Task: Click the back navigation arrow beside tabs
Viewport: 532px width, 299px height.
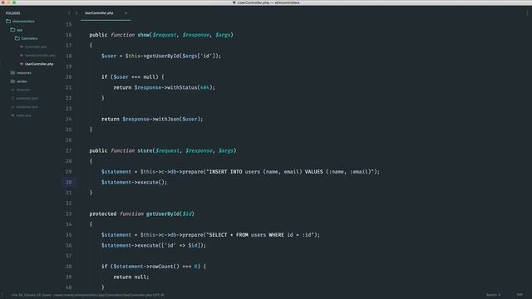Action: (69, 13)
